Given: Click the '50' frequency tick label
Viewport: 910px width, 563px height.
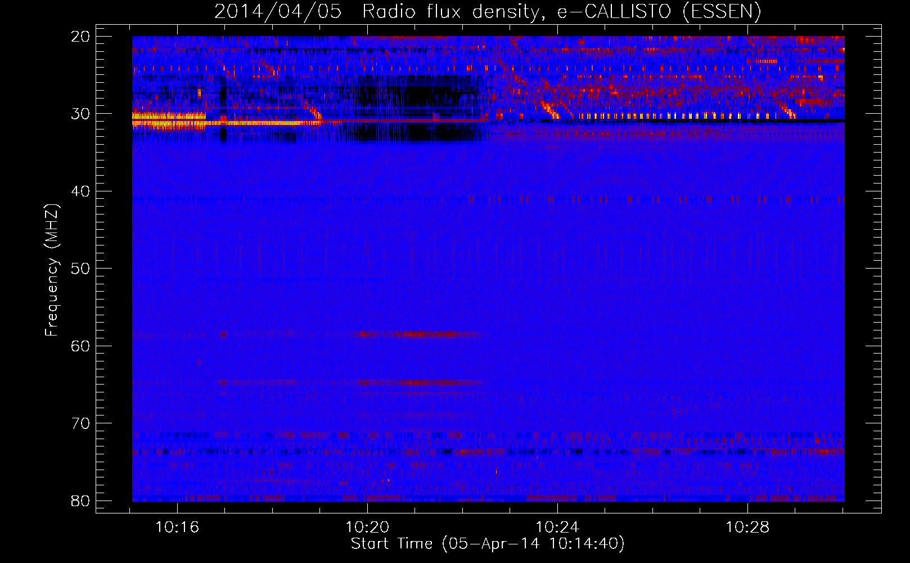Looking at the screenshot, I should (x=80, y=269).
